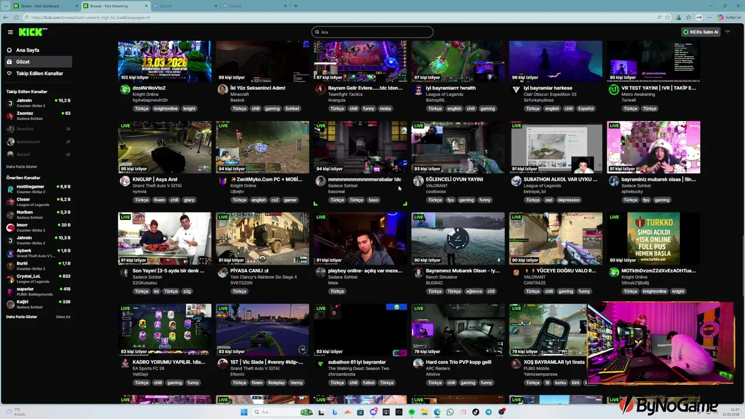
Task: Click the KICK logo
Action: click(x=33, y=32)
